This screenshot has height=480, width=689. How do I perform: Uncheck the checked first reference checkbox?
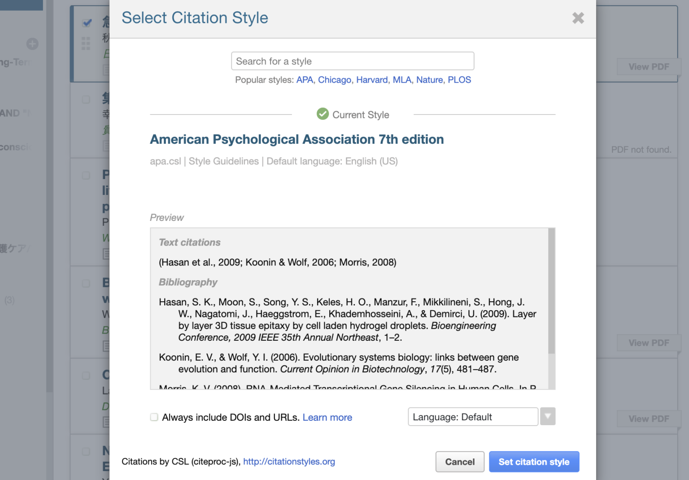[x=87, y=22]
